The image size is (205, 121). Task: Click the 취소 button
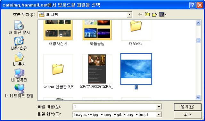[187, 115]
